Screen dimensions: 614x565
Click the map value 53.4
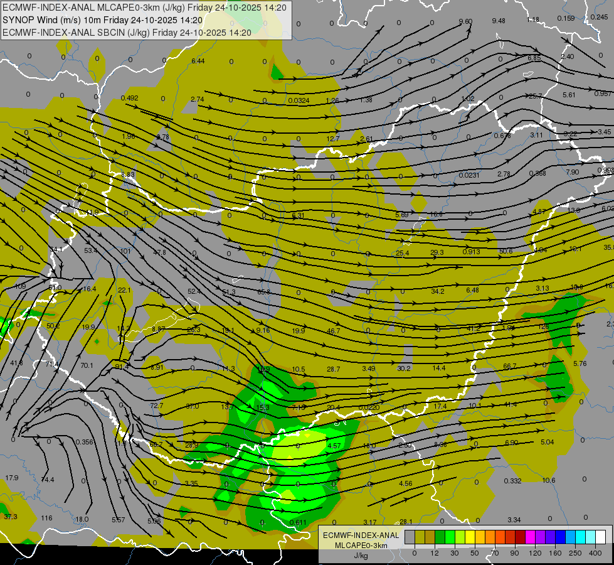(x=90, y=250)
